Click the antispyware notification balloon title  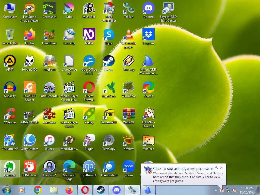[183, 169]
